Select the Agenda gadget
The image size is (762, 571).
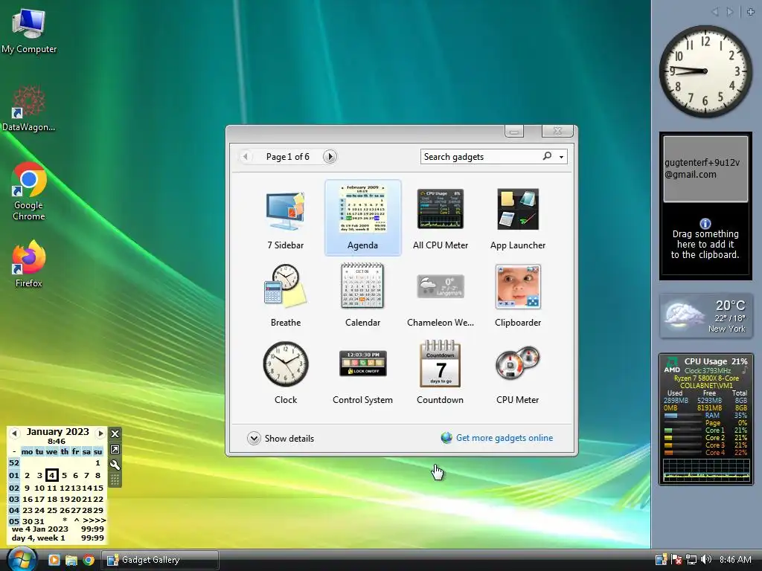(362, 218)
